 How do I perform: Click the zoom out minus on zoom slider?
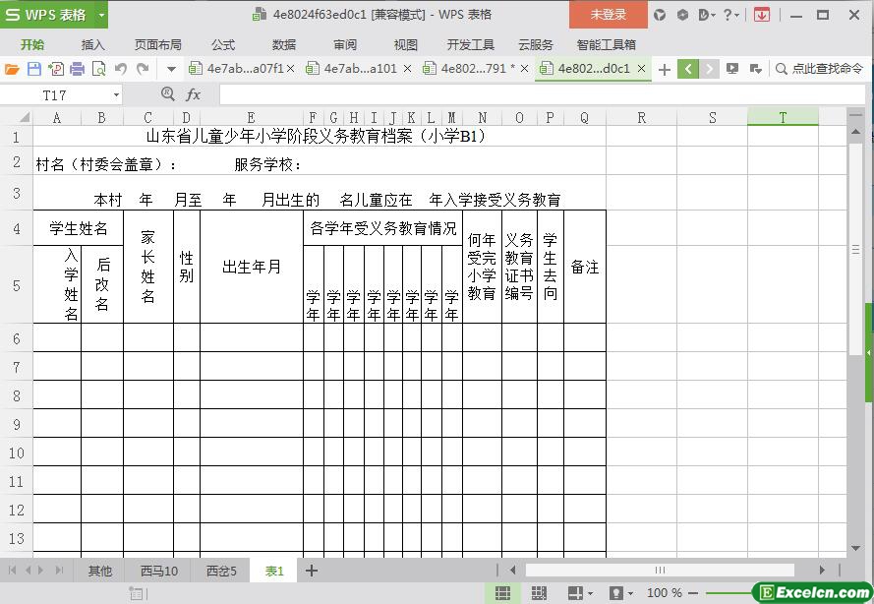click(x=695, y=593)
